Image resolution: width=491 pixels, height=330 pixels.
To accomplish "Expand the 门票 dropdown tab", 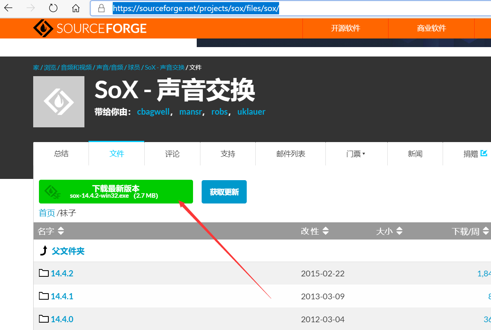I will point(356,154).
